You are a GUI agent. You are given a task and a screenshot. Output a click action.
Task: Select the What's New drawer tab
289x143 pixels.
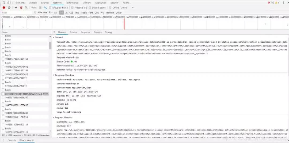coord(25,140)
